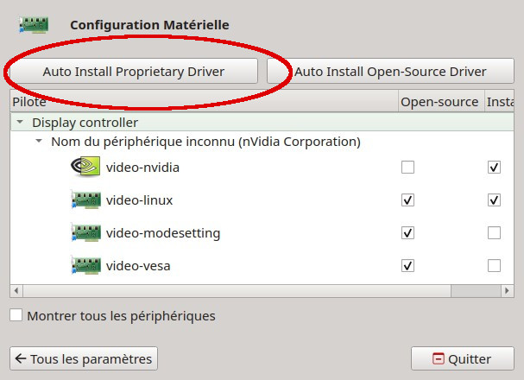
Task: Click the video-linux driver card icon
Action: pos(85,199)
